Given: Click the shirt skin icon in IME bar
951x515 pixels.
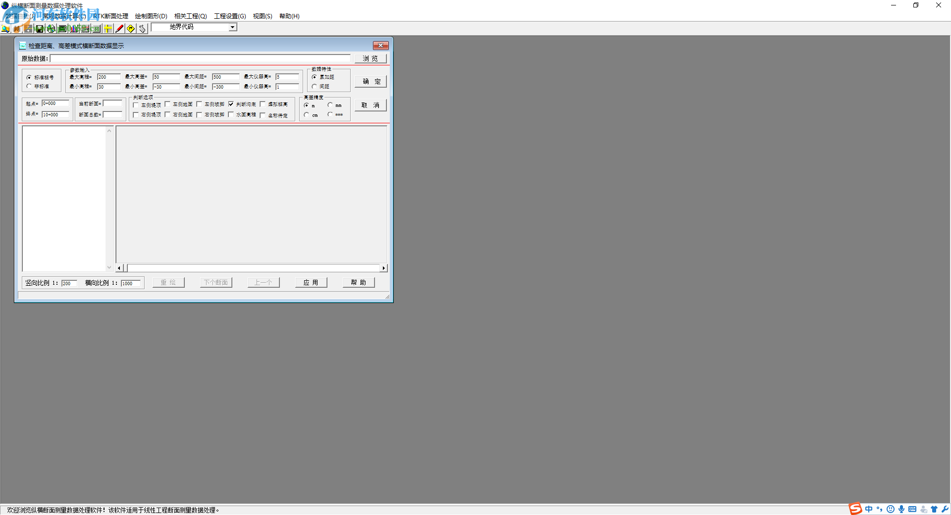Looking at the screenshot, I should click(x=934, y=509).
